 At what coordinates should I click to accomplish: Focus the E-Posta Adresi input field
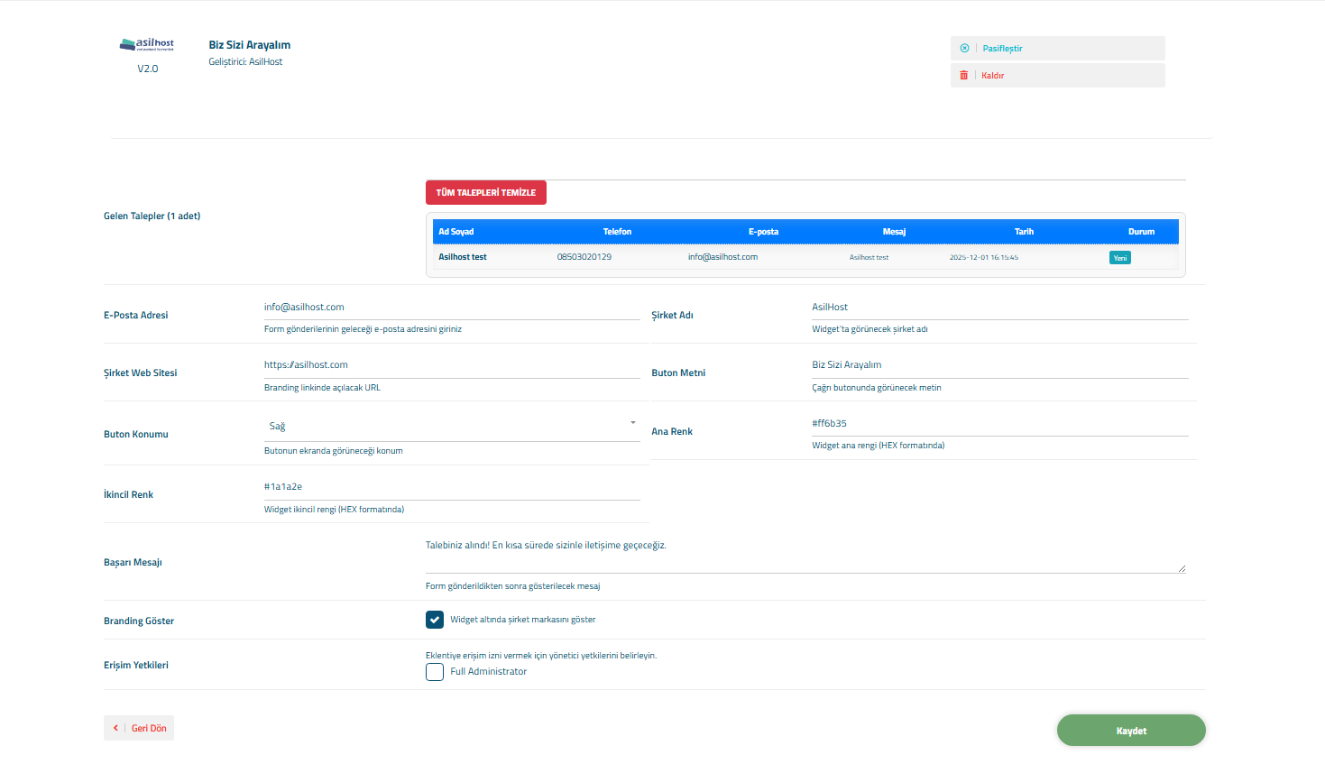[x=451, y=308]
